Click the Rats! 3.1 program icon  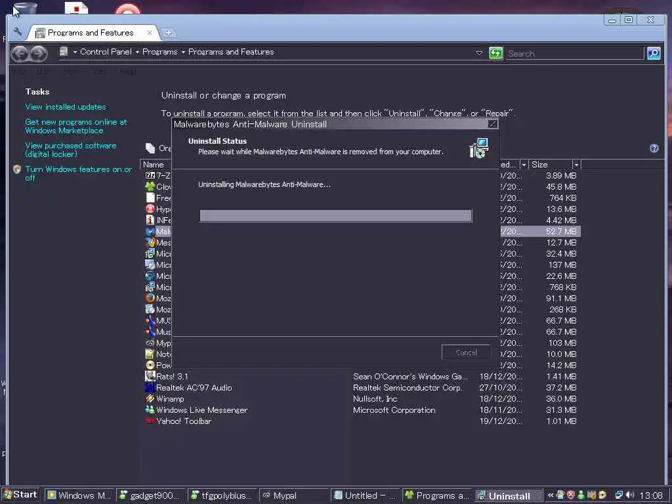(x=150, y=376)
